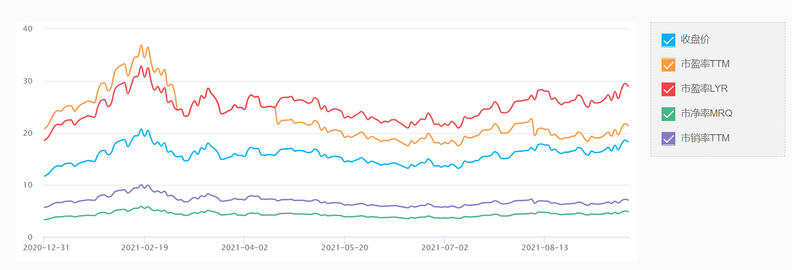This screenshot has width=792, height=270.
Task: Pick the 2021-05-20 date label
Action: point(345,247)
